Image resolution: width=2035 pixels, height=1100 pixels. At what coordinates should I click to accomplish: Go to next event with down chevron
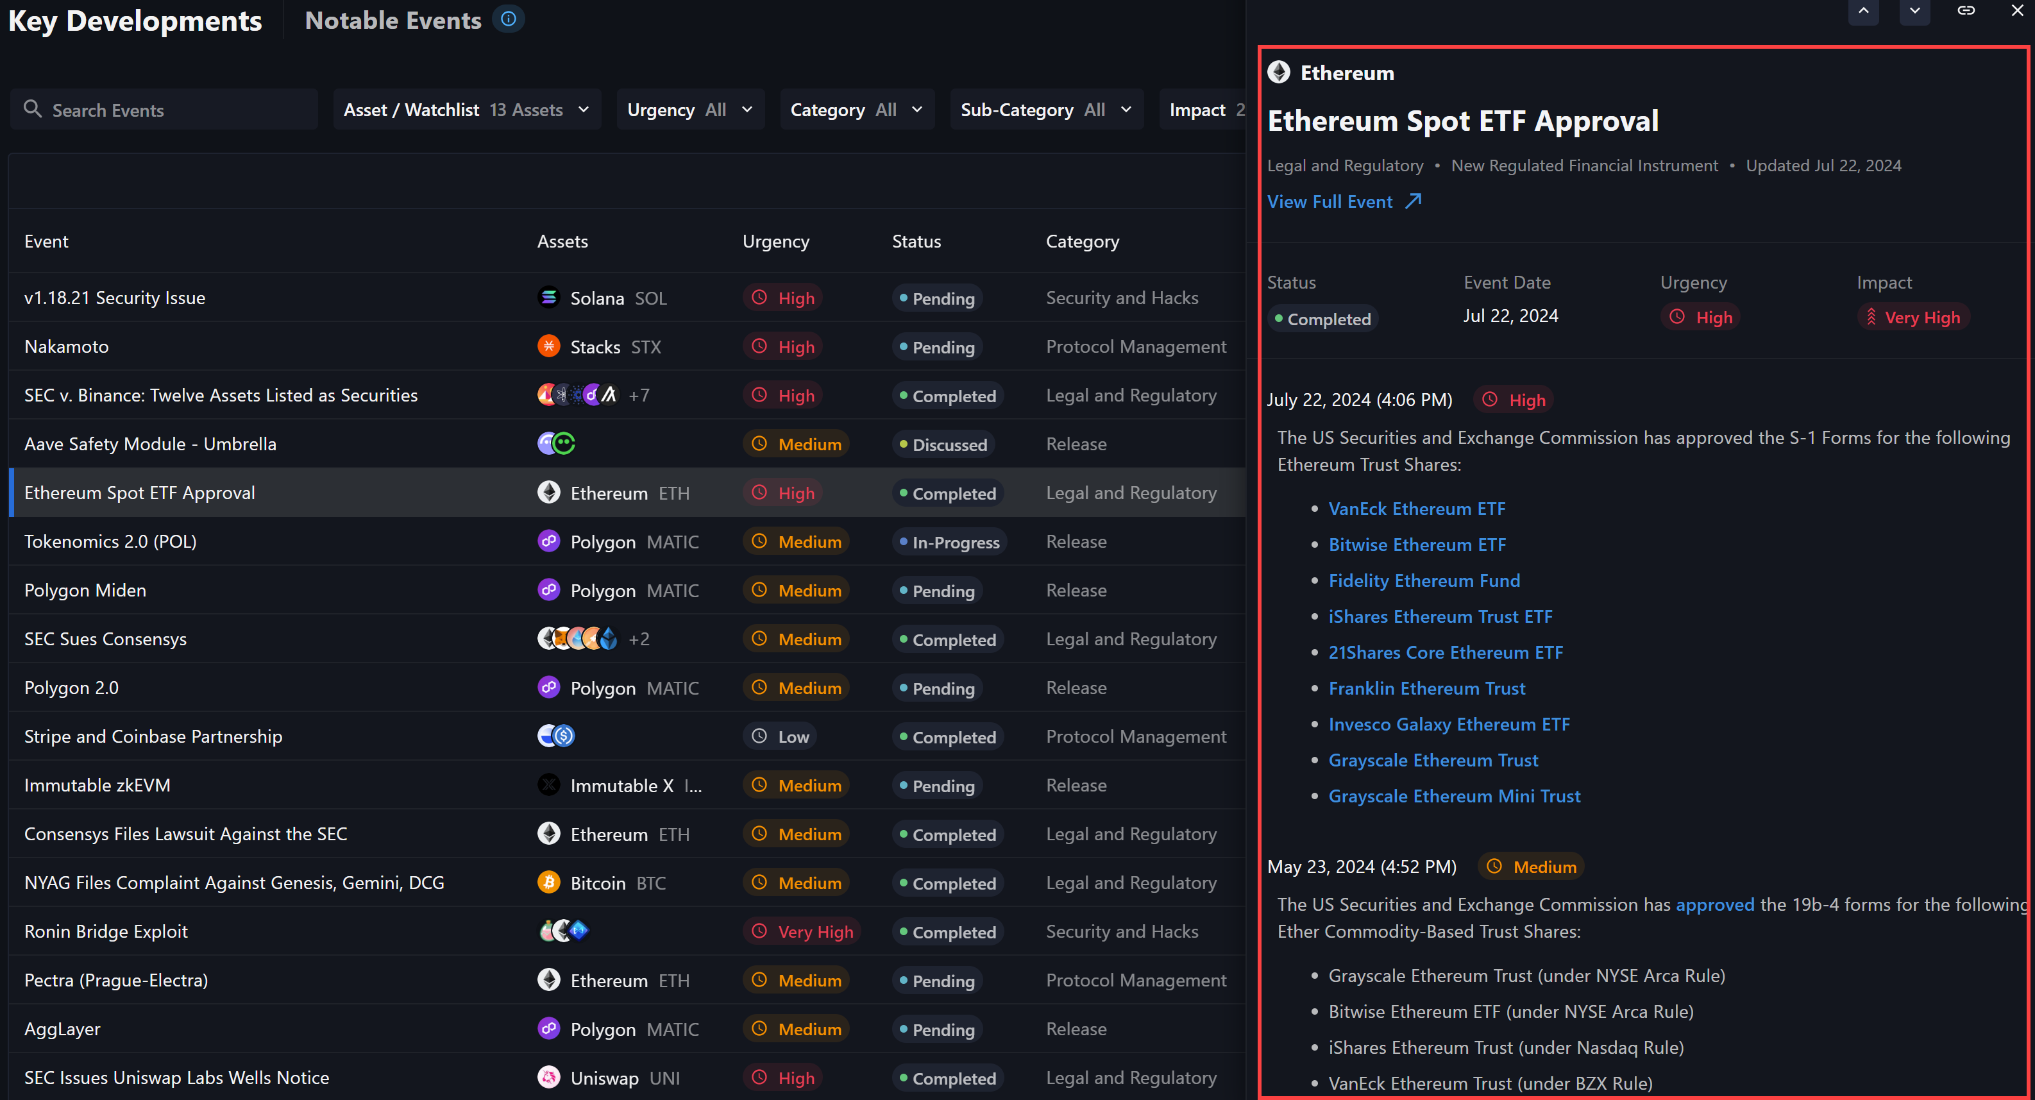click(x=1914, y=11)
